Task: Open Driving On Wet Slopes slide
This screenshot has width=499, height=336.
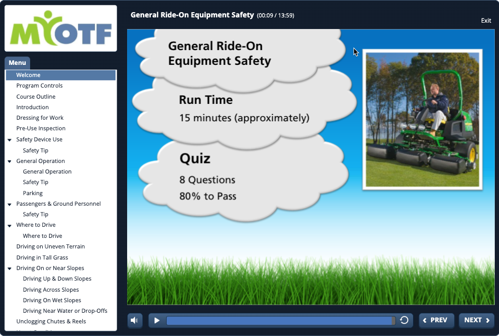Action: (x=52, y=300)
